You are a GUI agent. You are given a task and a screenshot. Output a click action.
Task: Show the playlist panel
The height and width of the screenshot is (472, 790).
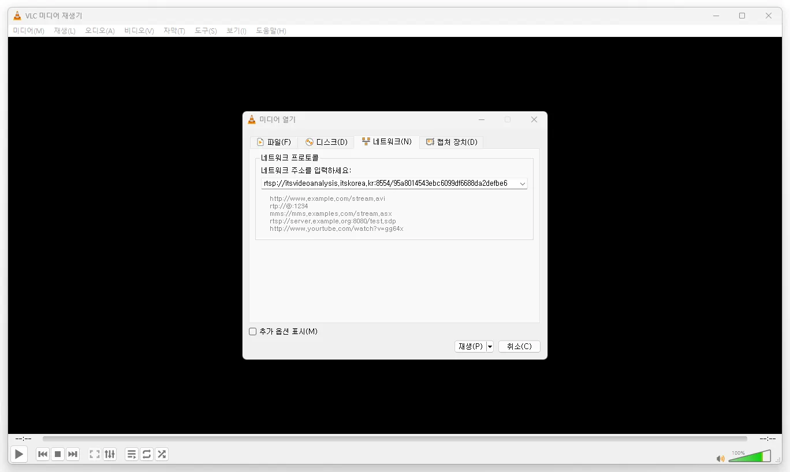(132, 454)
